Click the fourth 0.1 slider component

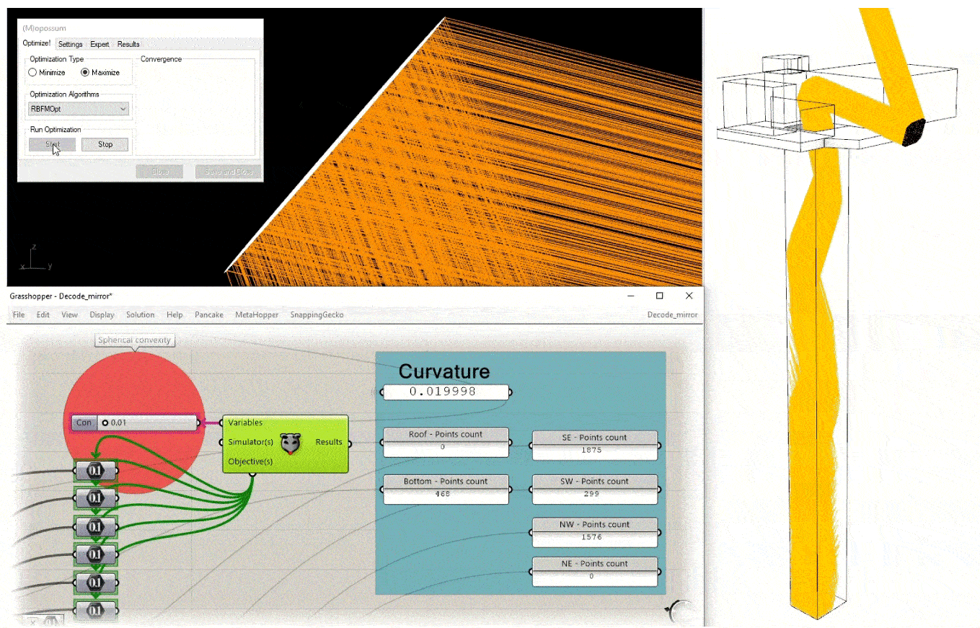pyautogui.click(x=95, y=554)
